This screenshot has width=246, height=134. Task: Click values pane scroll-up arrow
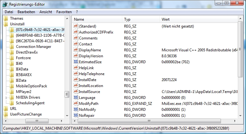pyautogui.click(x=240, y=18)
